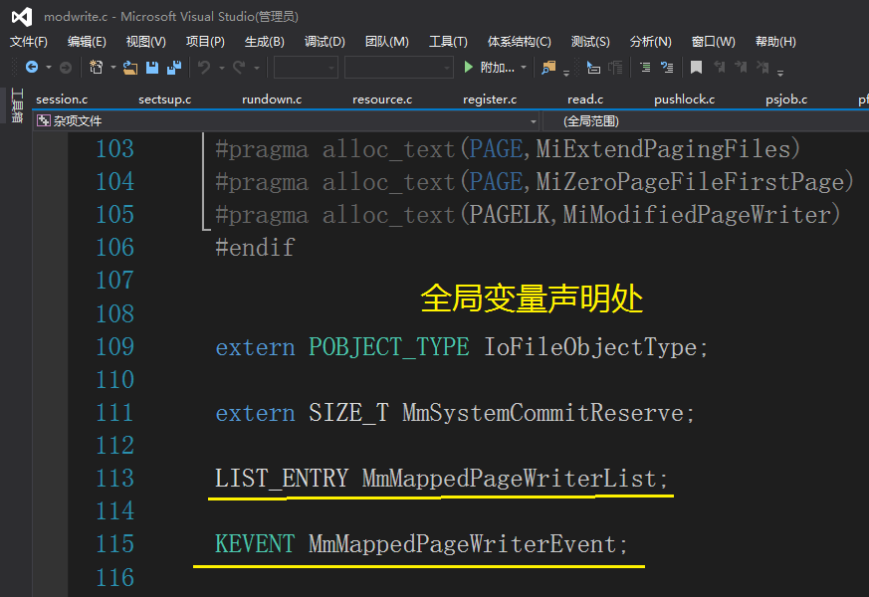Click the Navigate Backward arrow icon

32,67
